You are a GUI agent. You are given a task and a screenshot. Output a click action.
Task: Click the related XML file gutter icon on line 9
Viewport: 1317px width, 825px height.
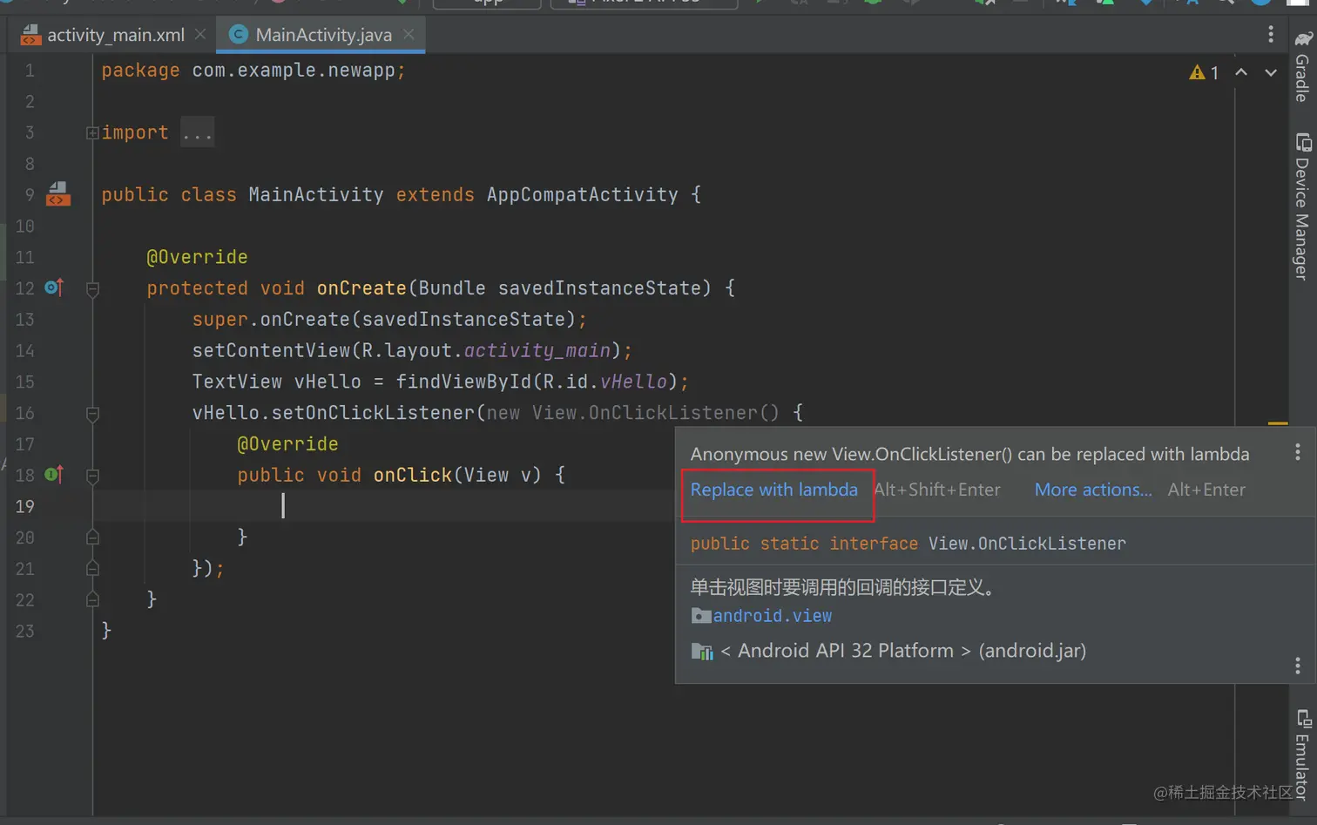coord(57,193)
